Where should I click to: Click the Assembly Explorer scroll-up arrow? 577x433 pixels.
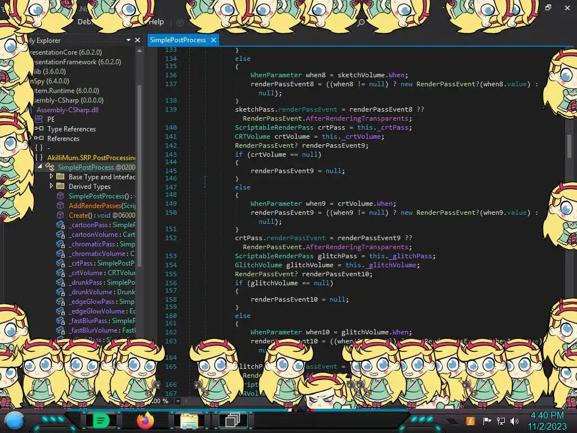click(x=140, y=51)
